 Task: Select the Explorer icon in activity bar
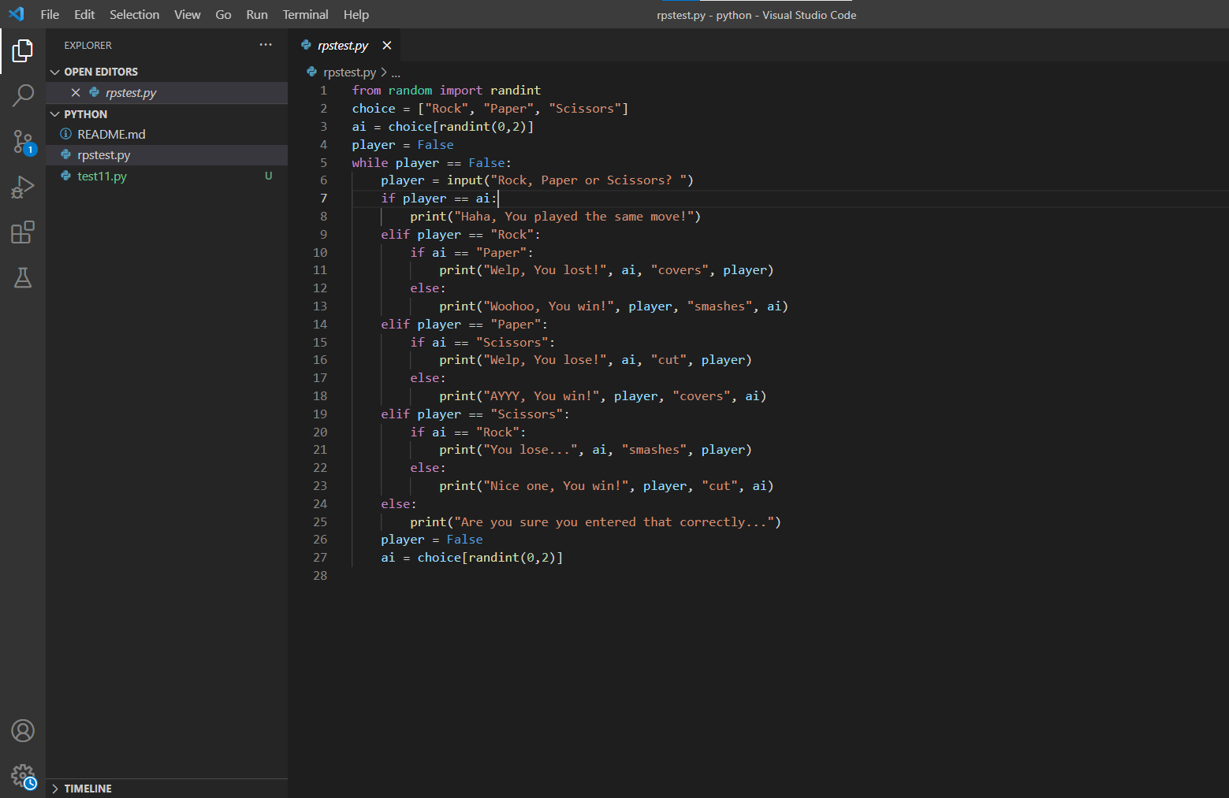23,50
